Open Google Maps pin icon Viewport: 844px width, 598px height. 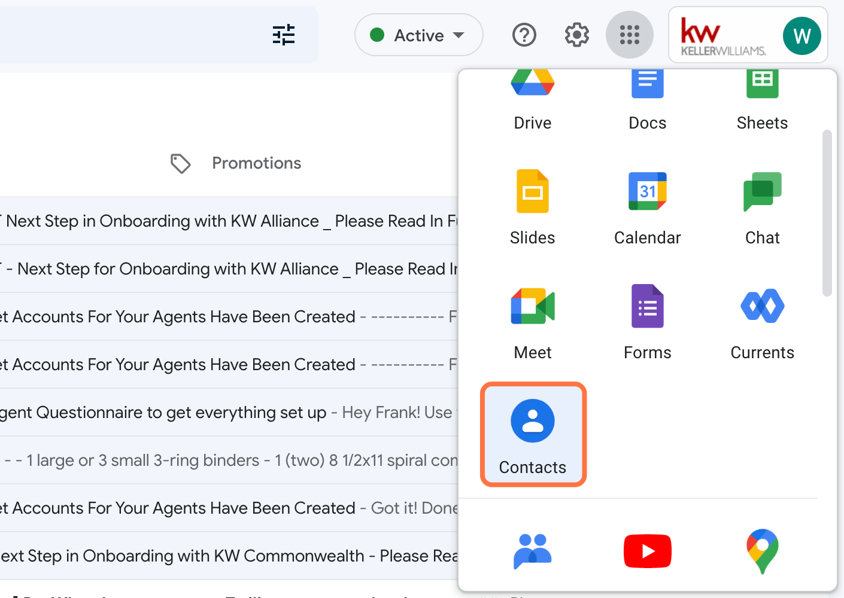coord(762,551)
